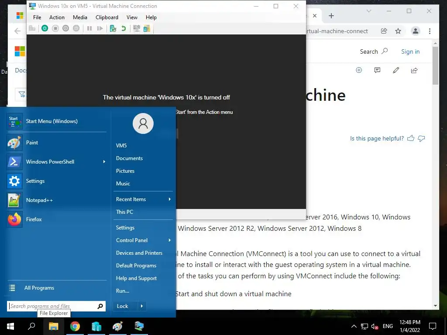
Task: Expand the Control Panel submenu arrow
Action: (170, 240)
